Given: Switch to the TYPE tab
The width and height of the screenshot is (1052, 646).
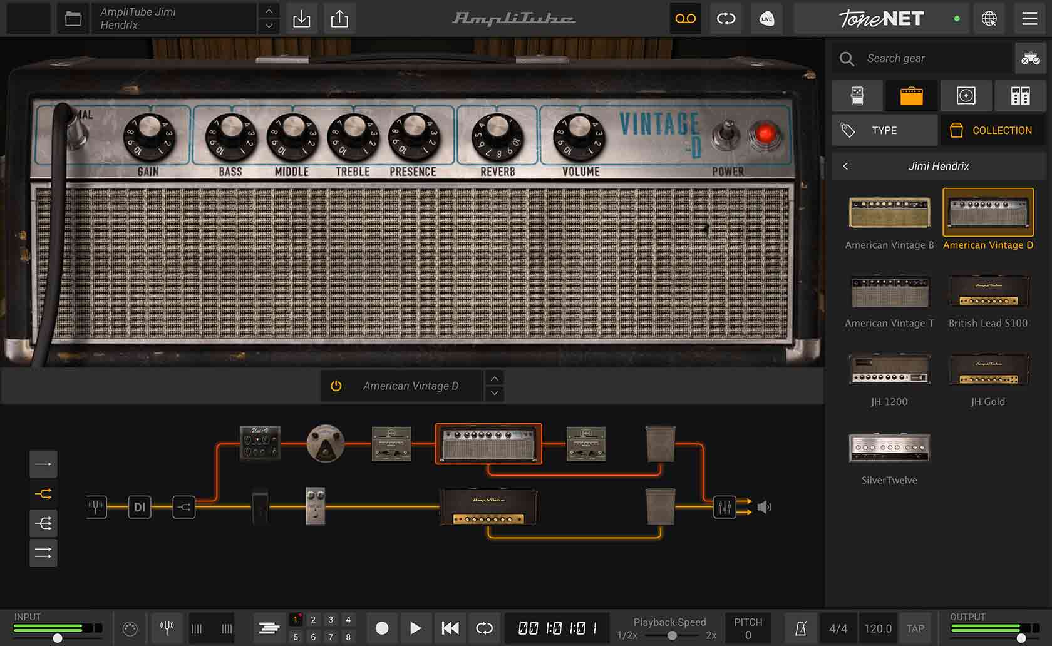Looking at the screenshot, I should 884,130.
